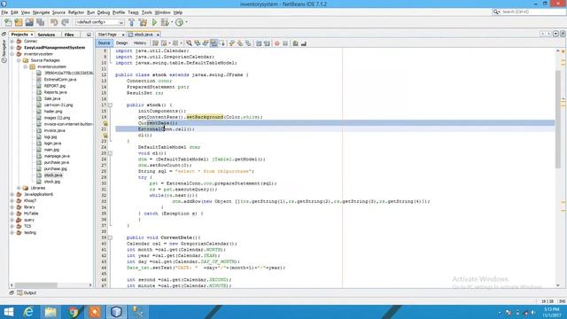Select login.java in project tree
The image size is (567, 319).
[52, 144]
